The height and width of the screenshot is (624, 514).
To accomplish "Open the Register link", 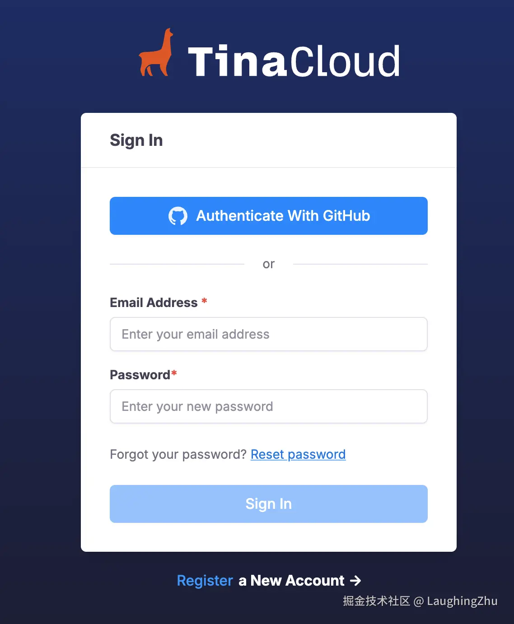I will pos(205,581).
